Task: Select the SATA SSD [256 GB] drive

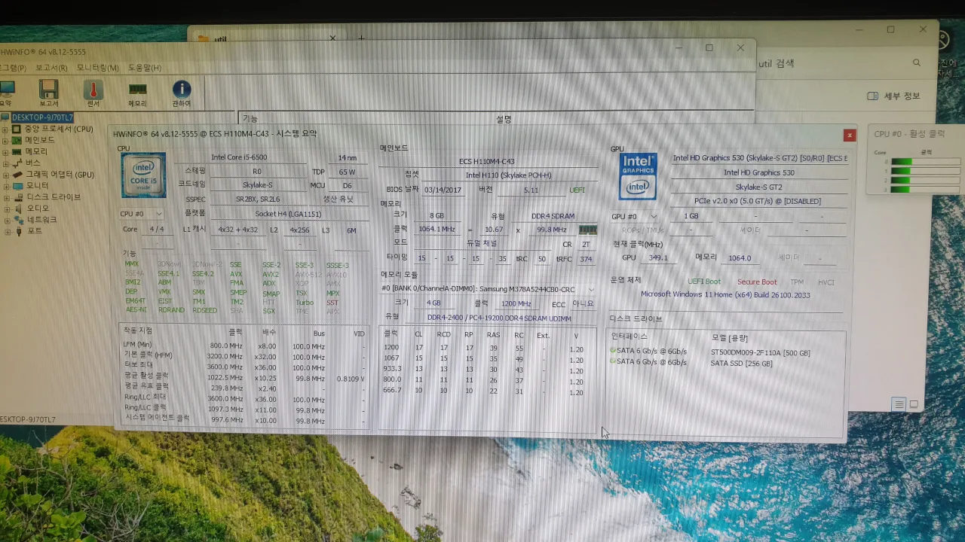Action: [741, 364]
